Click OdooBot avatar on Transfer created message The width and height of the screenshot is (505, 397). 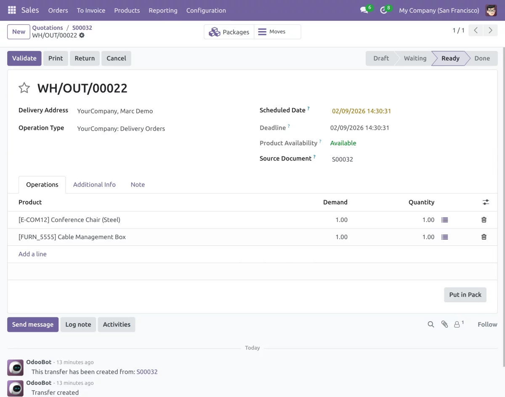[x=16, y=388]
